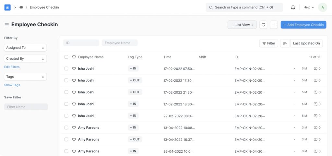Expand the Assigned To dropdown
The height and width of the screenshot is (156, 332).
point(25,48)
